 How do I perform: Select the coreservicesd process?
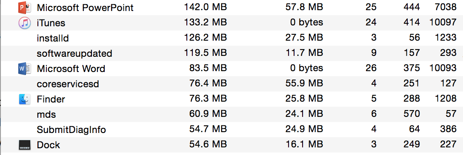tap(68, 84)
